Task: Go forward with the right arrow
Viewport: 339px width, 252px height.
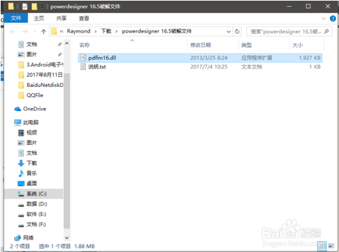Action: [x=25, y=31]
